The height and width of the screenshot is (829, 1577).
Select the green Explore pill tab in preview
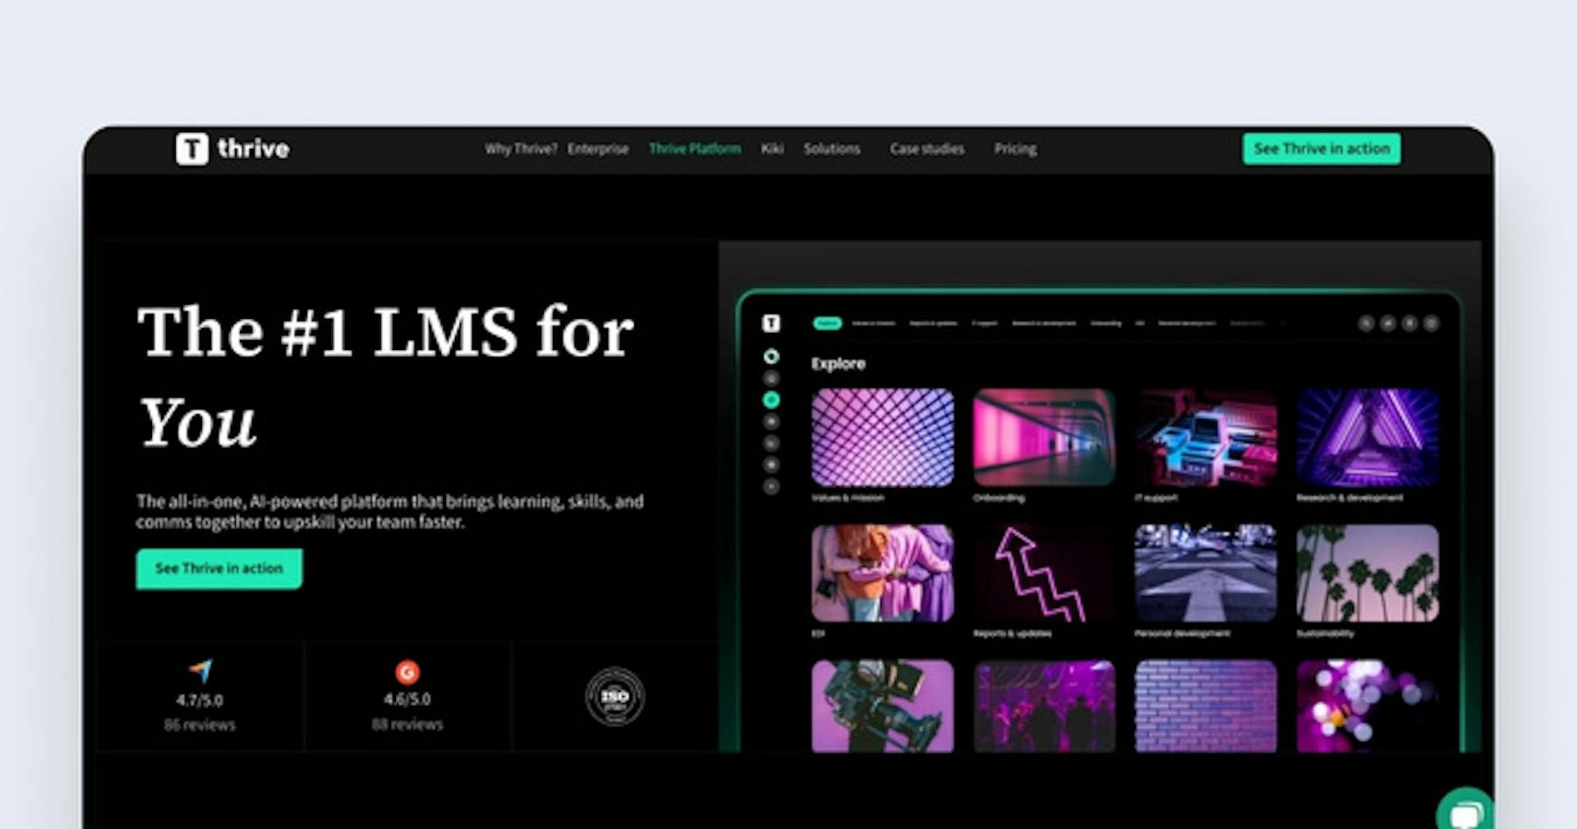(827, 323)
